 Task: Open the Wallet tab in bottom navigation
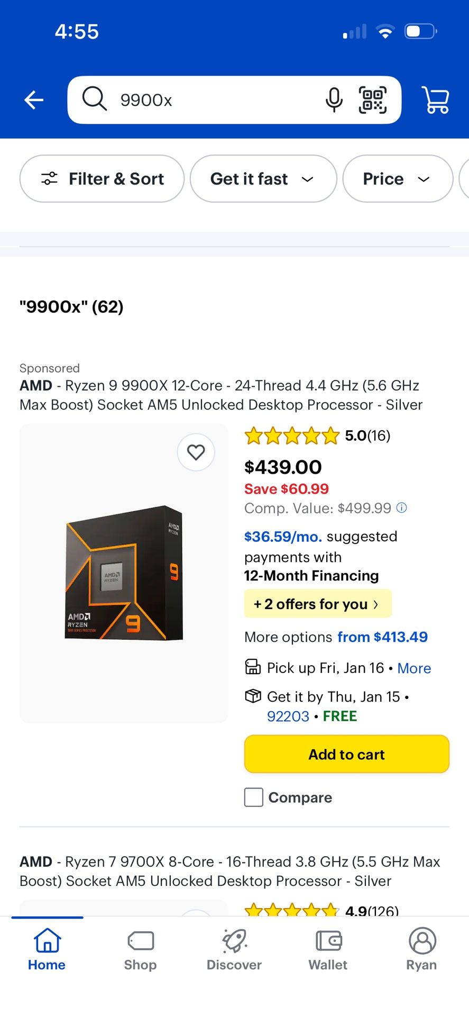pos(327,950)
